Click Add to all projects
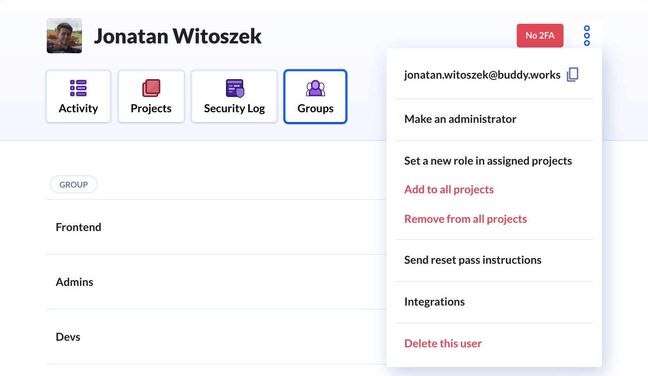The height and width of the screenshot is (376, 648). [x=449, y=190]
